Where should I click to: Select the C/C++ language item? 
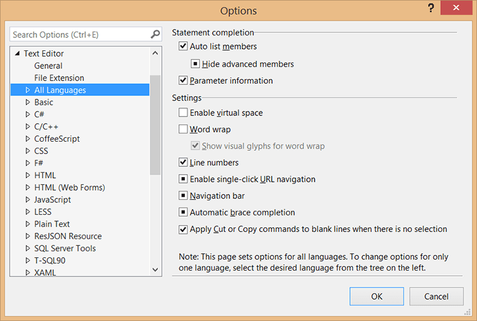point(46,126)
